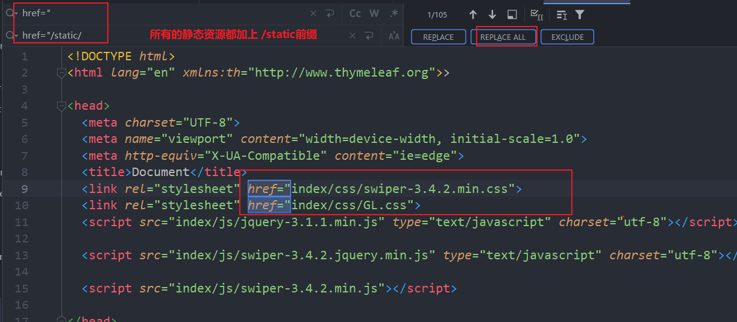Click index/js/swiper-3.4.2.jquery.min.js script source
737x322 pixels.
point(306,255)
